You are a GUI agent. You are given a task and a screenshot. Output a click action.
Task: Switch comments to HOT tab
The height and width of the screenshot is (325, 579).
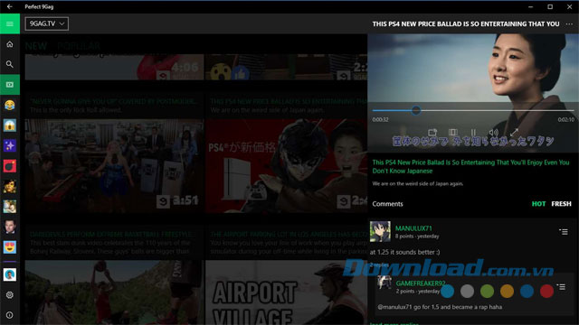[x=538, y=204]
